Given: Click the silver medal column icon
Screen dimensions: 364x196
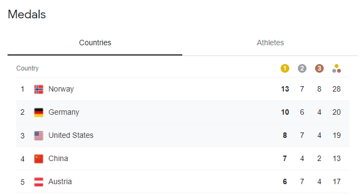Looking at the screenshot, I should point(302,68).
